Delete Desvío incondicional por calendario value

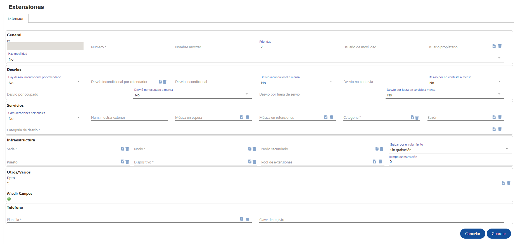coord(165,82)
